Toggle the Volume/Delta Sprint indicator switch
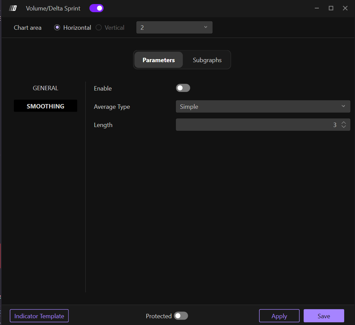Viewport: 355px width, 325px height. coord(97,8)
